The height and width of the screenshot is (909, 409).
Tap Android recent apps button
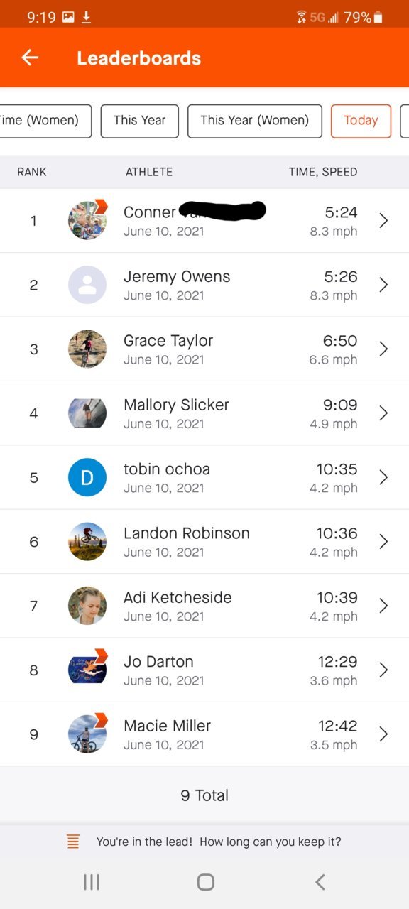pyautogui.click(x=92, y=882)
